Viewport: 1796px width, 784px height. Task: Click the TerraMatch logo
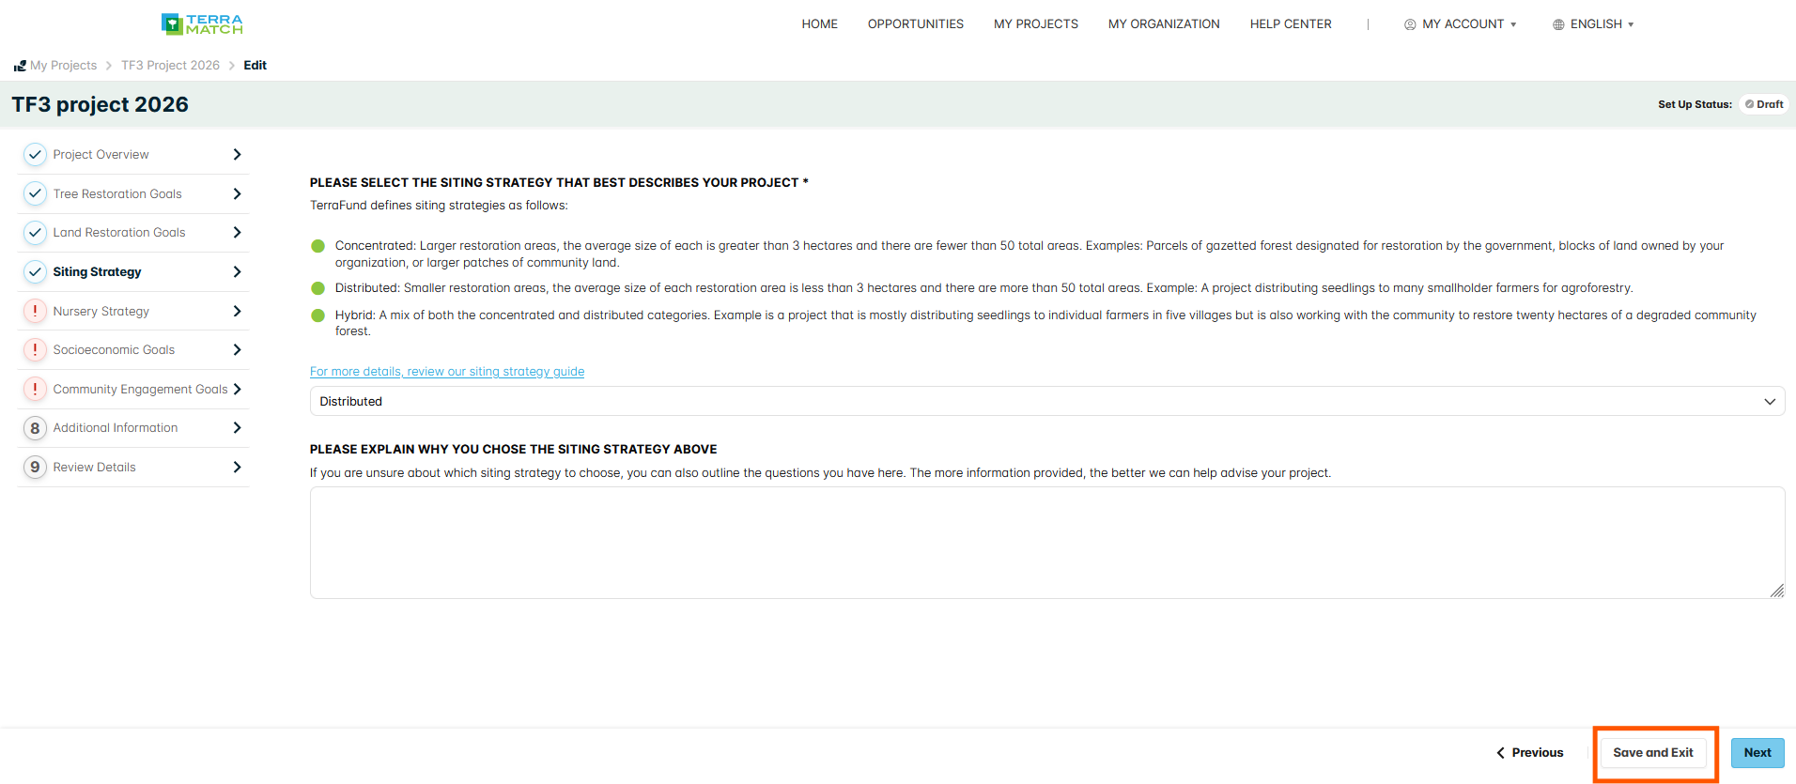(x=202, y=24)
